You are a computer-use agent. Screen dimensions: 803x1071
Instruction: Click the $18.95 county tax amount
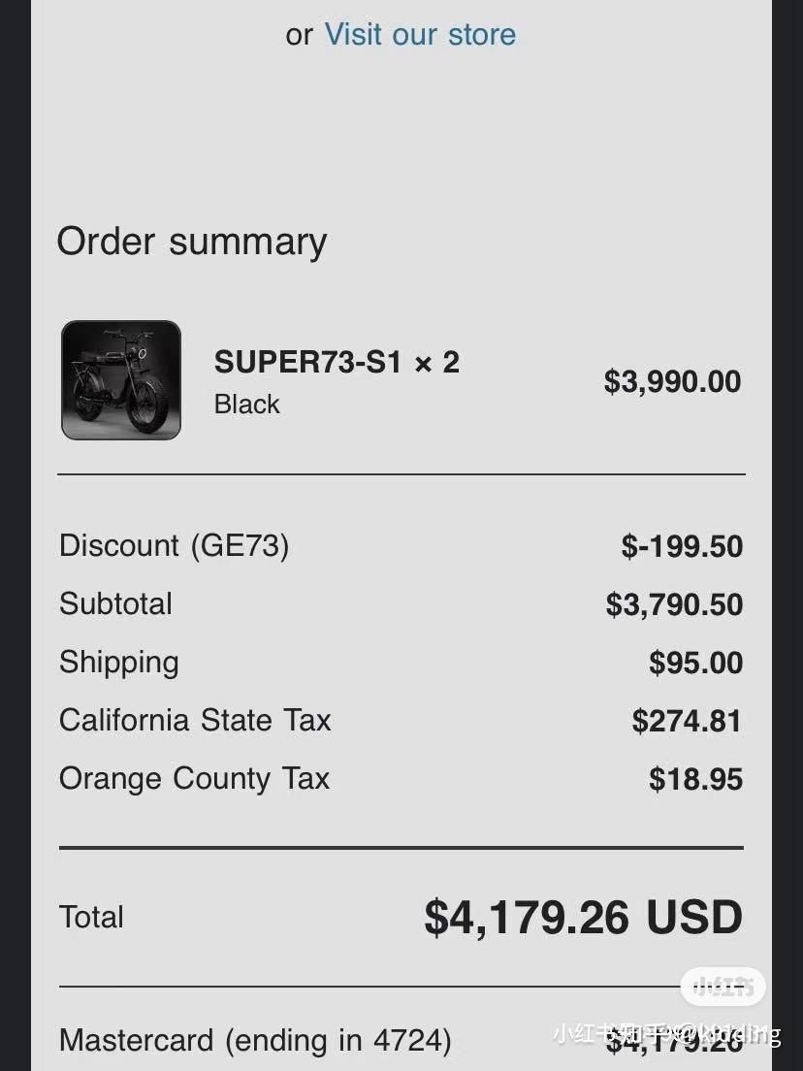tap(695, 779)
